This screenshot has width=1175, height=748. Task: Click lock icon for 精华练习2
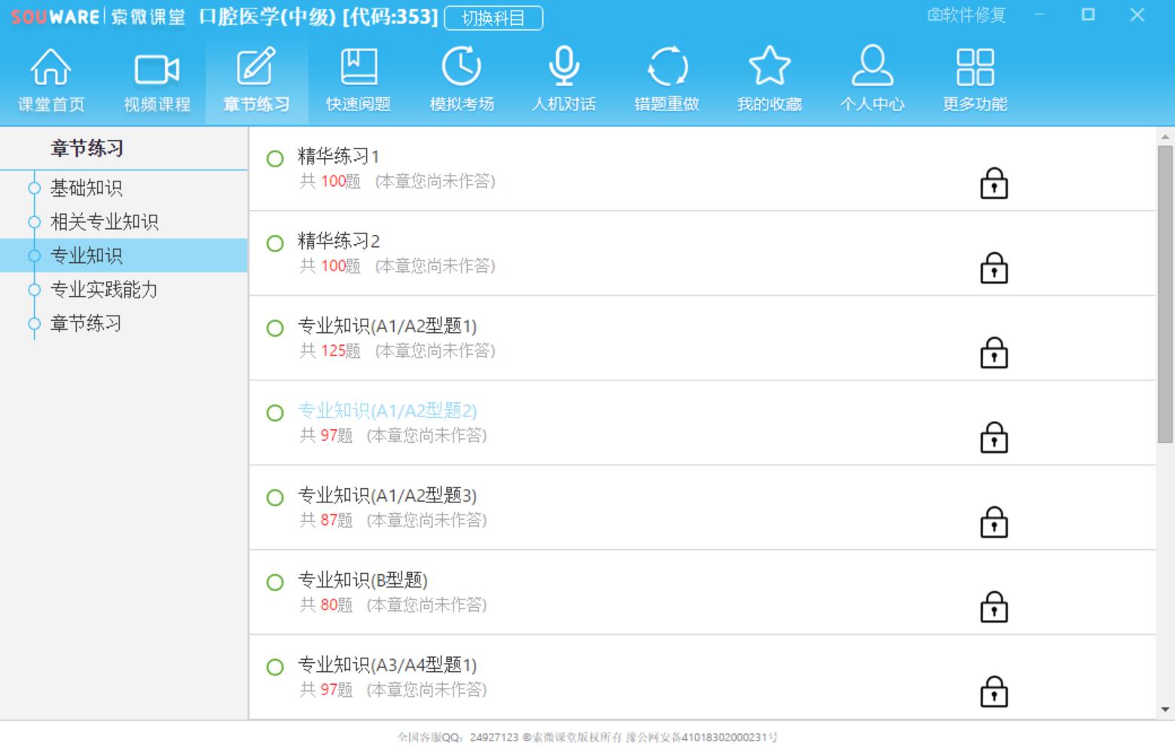(993, 268)
